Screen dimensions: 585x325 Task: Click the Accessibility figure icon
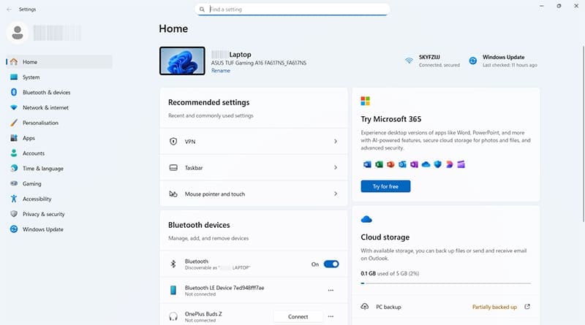(14, 199)
